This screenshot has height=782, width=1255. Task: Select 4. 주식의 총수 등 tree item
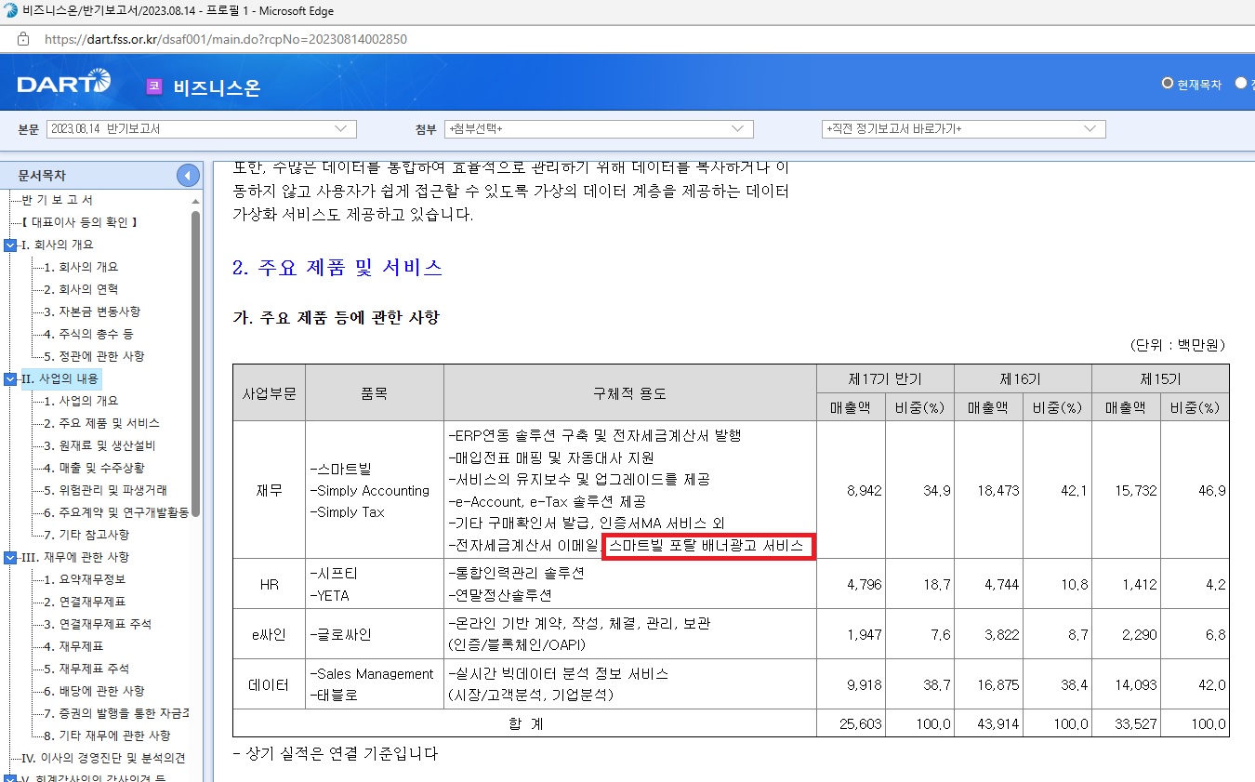click(88, 334)
